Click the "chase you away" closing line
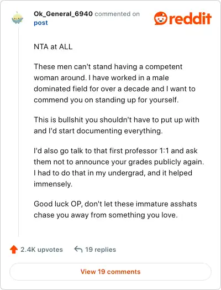This screenshot has width=221, height=290. coord(106,215)
